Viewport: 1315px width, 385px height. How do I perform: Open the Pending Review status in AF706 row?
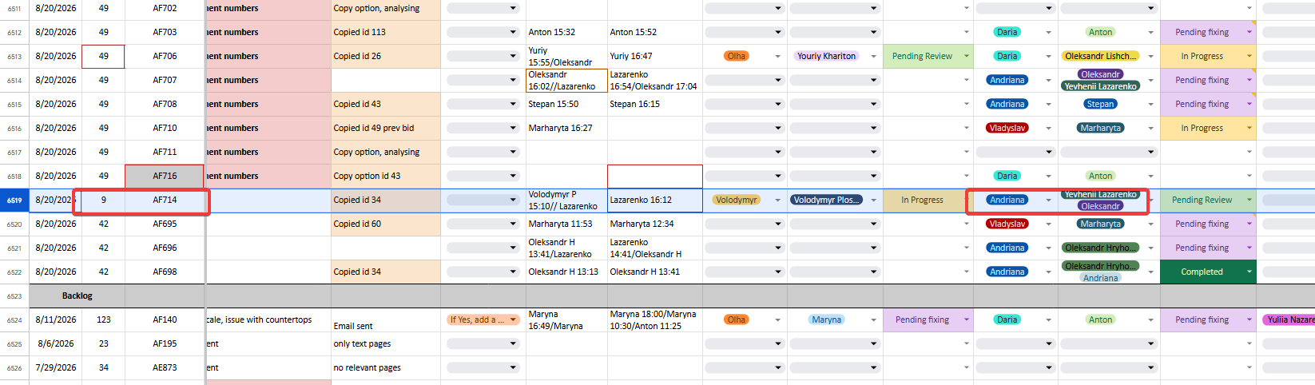pyautogui.click(x=967, y=57)
